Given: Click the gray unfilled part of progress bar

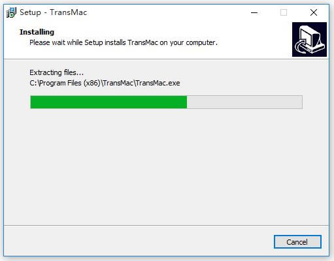Looking at the screenshot, I should [244, 102].
